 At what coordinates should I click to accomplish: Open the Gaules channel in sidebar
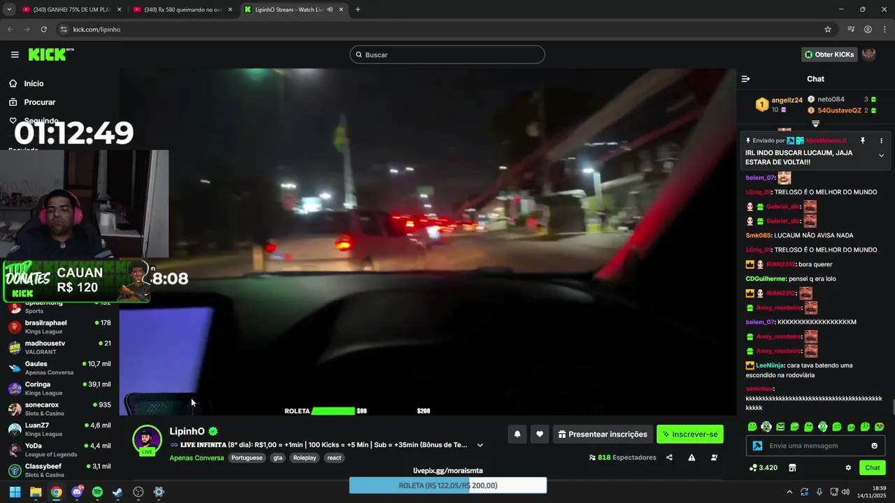pos(59,367)
